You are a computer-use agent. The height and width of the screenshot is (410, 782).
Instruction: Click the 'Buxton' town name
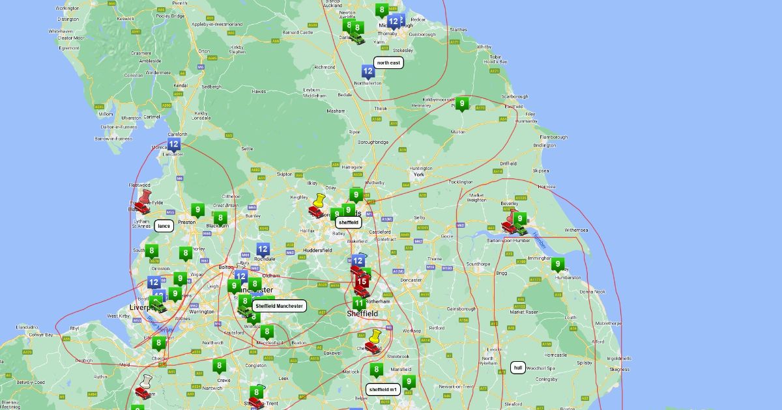click(x=298, y=342)
